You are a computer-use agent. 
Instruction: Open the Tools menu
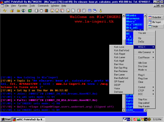pyautogui.click(x=32, y=6)
